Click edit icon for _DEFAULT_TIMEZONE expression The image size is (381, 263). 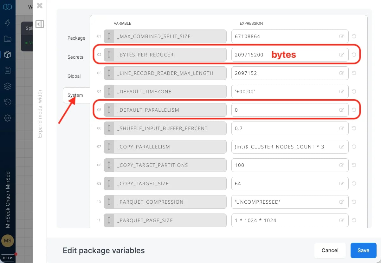tap(342, 92)
